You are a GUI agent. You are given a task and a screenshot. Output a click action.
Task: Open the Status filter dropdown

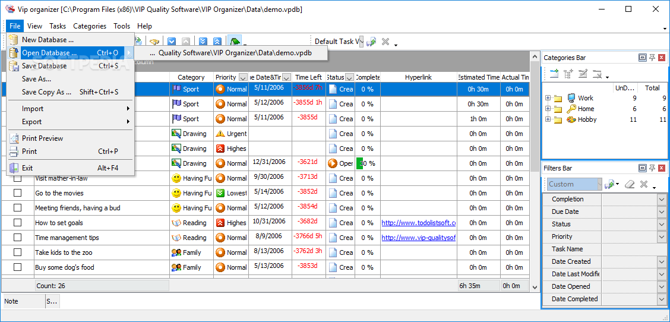coord(661,224)
